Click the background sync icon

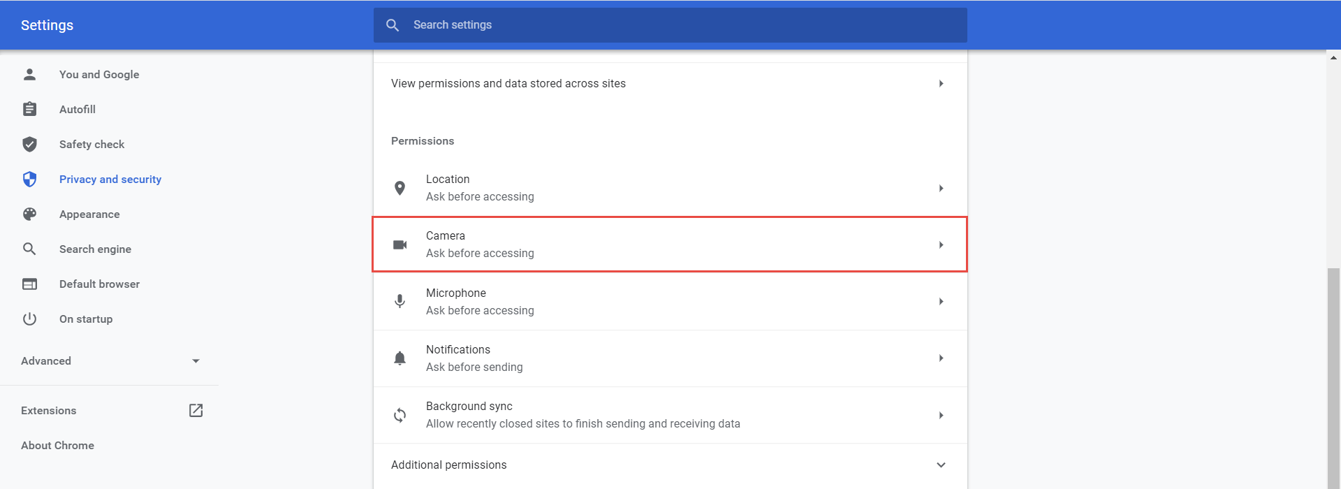(400, 415)
